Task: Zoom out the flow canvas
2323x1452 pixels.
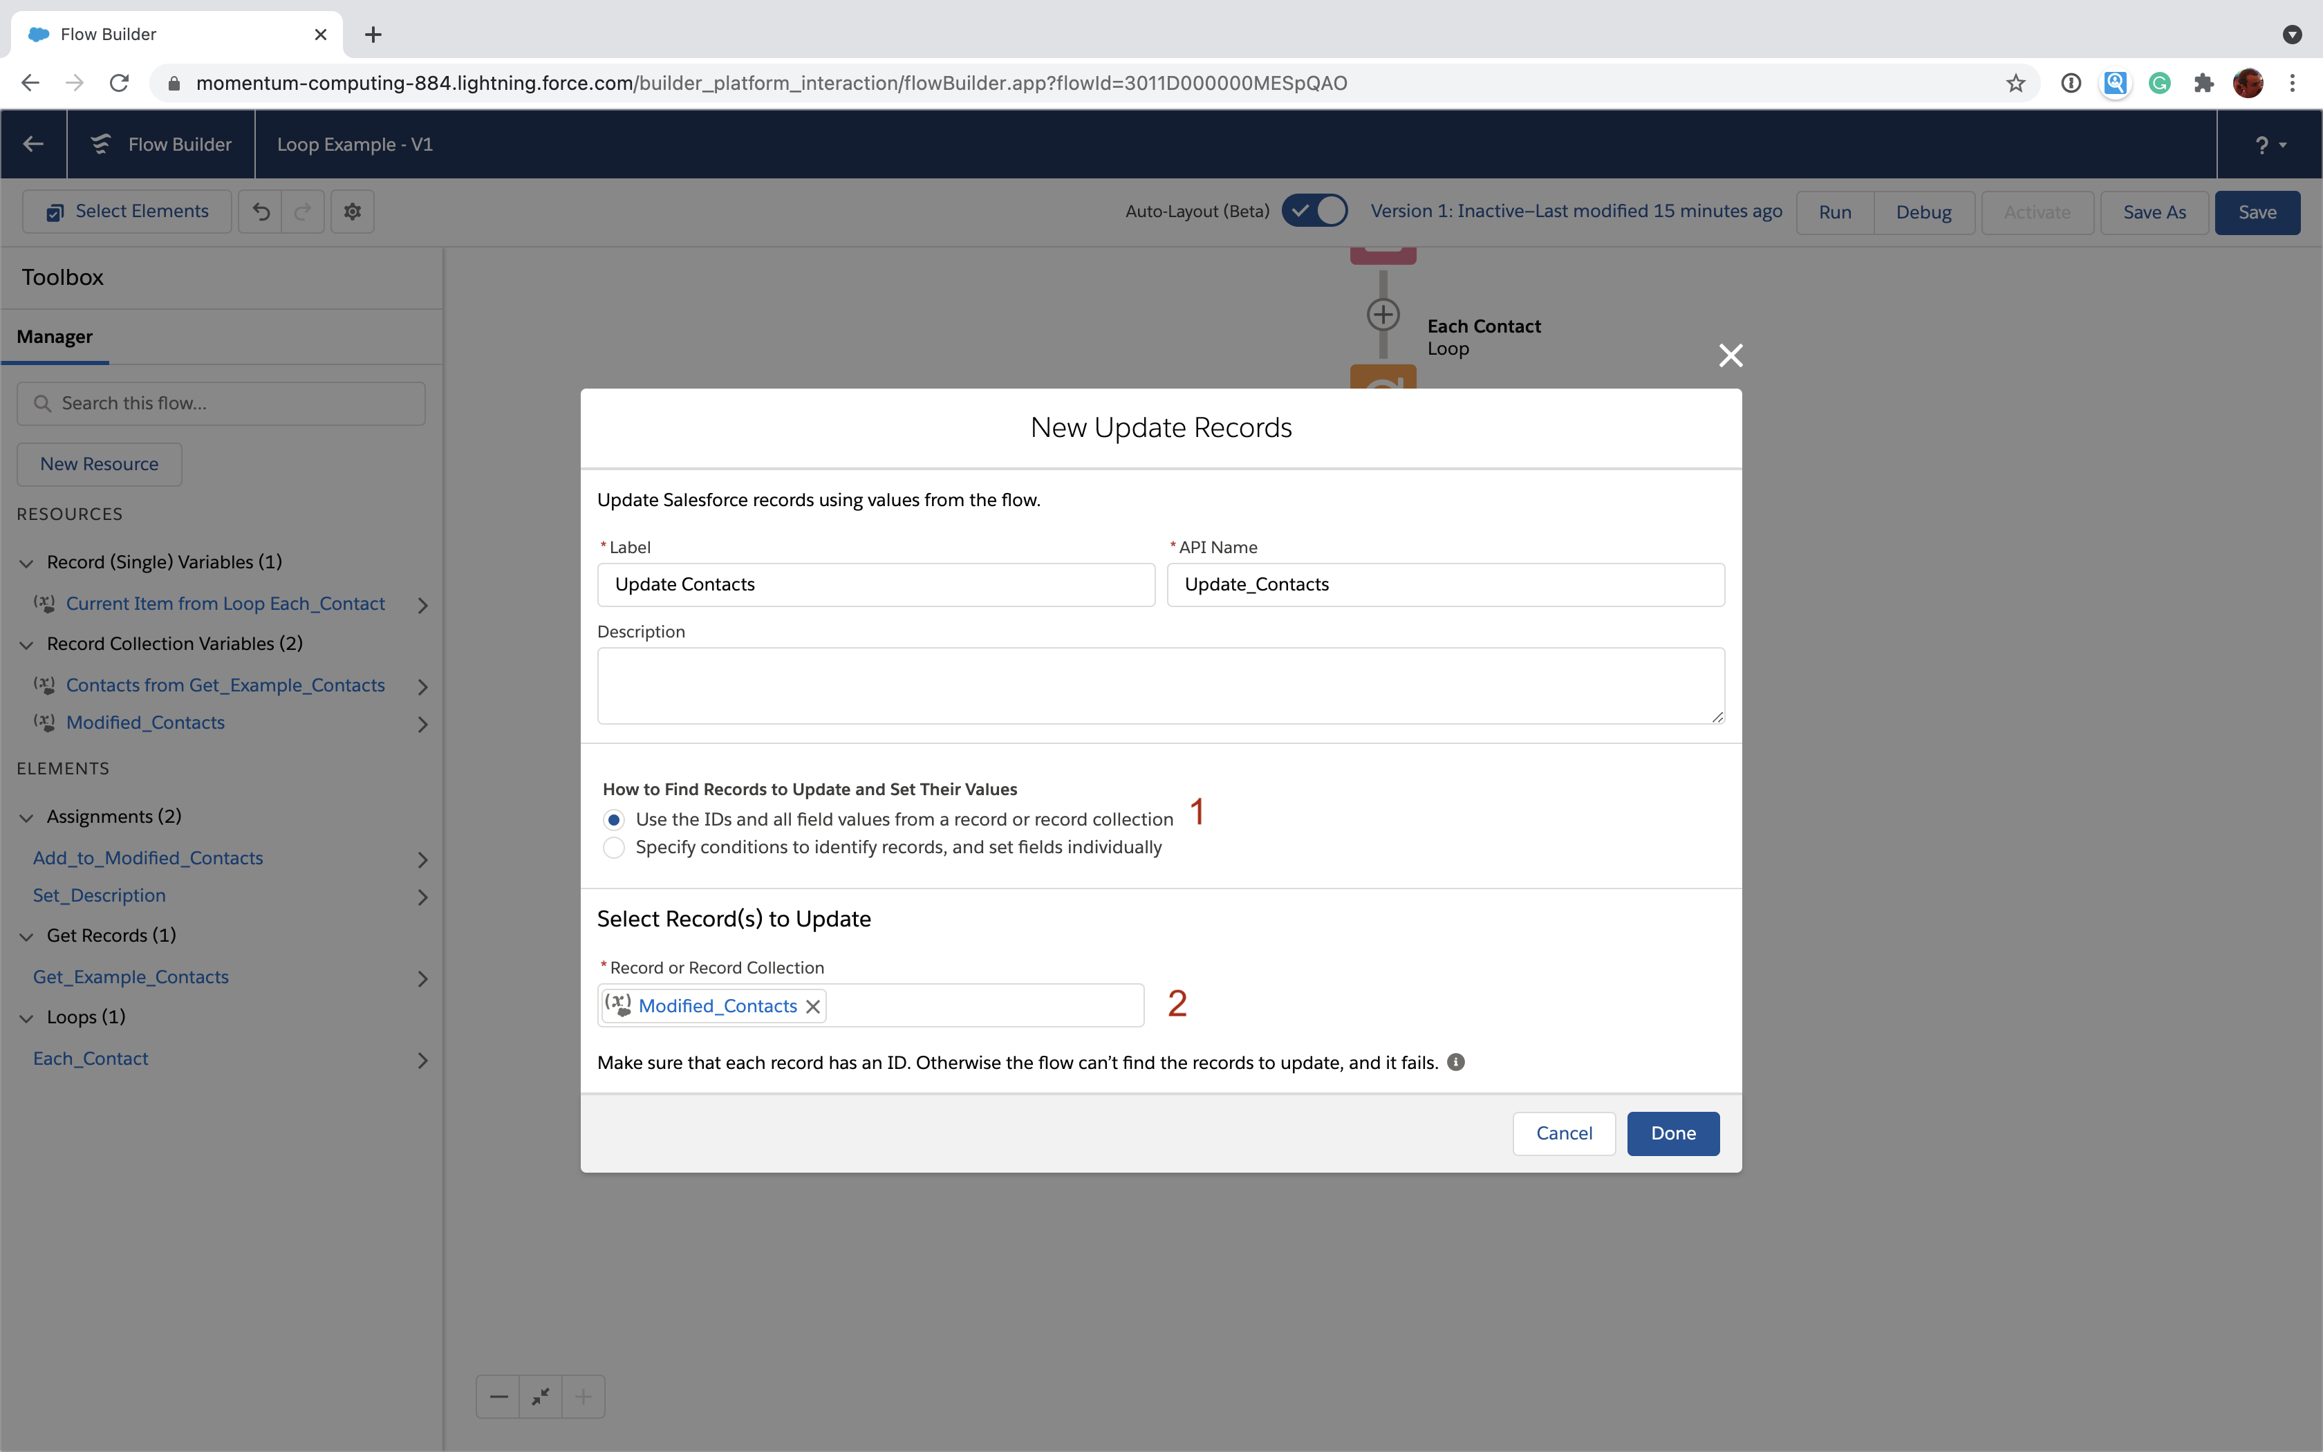Action: (498, 1396)
